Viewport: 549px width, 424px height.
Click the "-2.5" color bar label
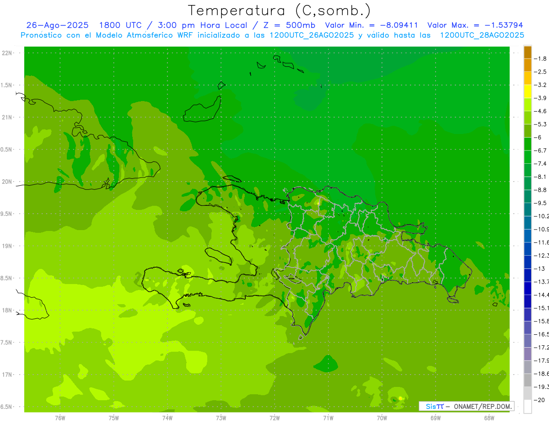click(x=540, y=72)
